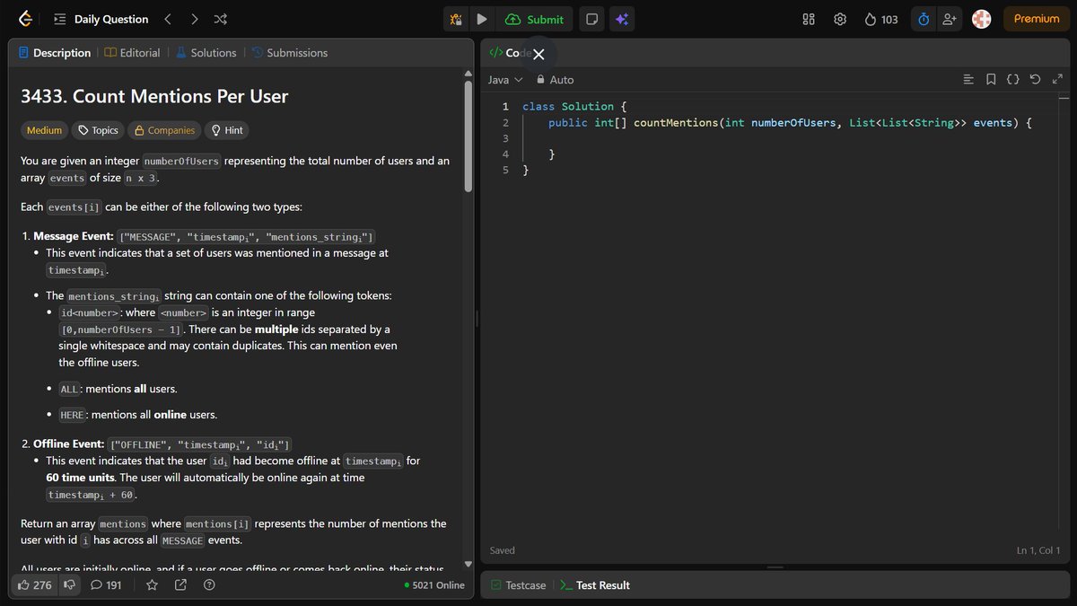
Task: Show the Hint tag
Action: pyautogui.click(x=226, y=130)
